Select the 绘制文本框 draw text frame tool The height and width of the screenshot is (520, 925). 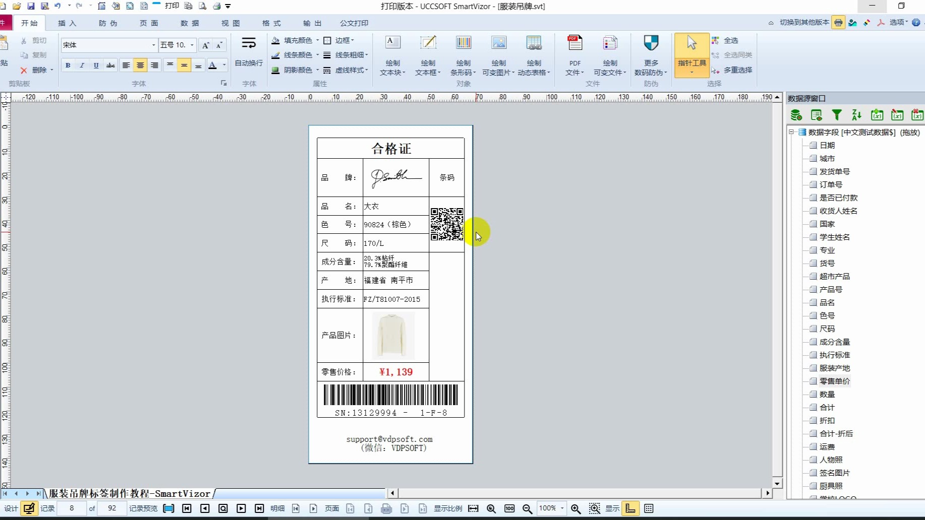[428, 55]
